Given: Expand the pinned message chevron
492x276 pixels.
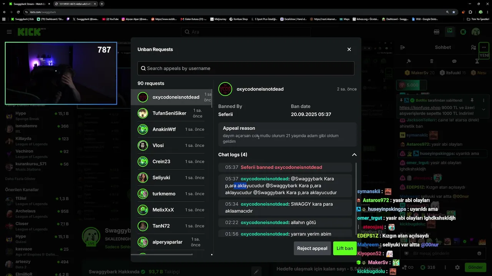Looking at the screenshot, I should (484, 109).
